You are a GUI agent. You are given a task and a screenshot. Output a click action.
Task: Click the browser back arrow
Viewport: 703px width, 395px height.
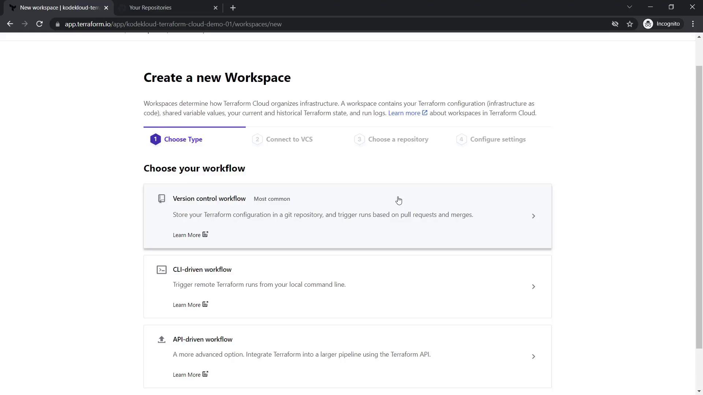point(10,24)
